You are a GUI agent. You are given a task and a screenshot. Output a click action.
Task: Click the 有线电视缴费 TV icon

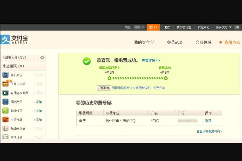pyautogui.click(x=5, y=93)
